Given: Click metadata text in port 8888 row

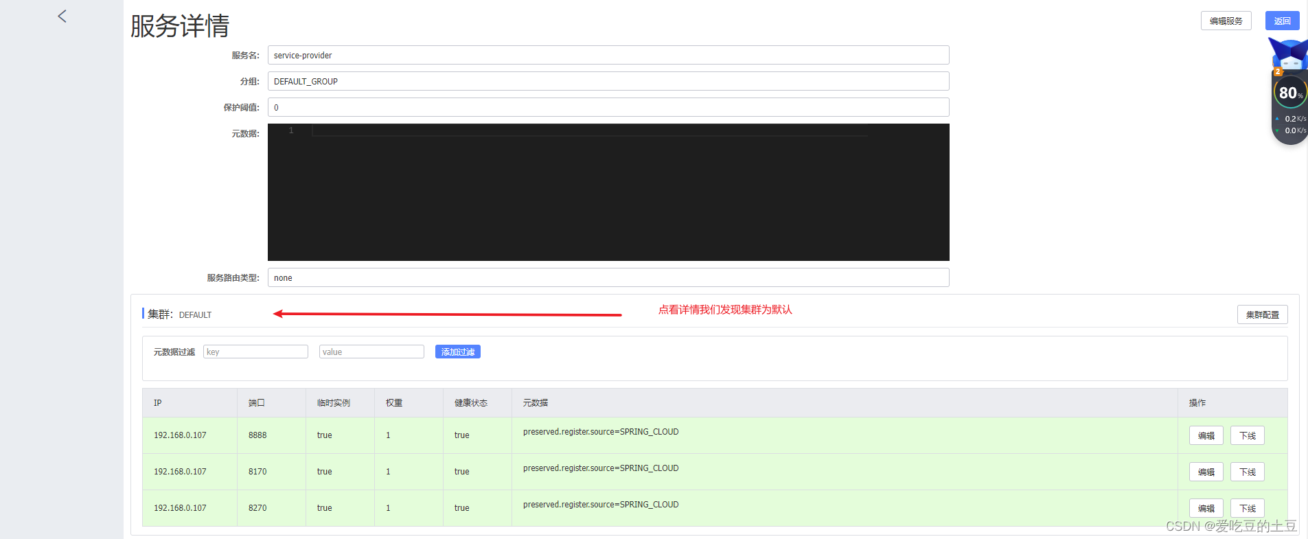Looking at the screenshot, I should tap(601, 432).
